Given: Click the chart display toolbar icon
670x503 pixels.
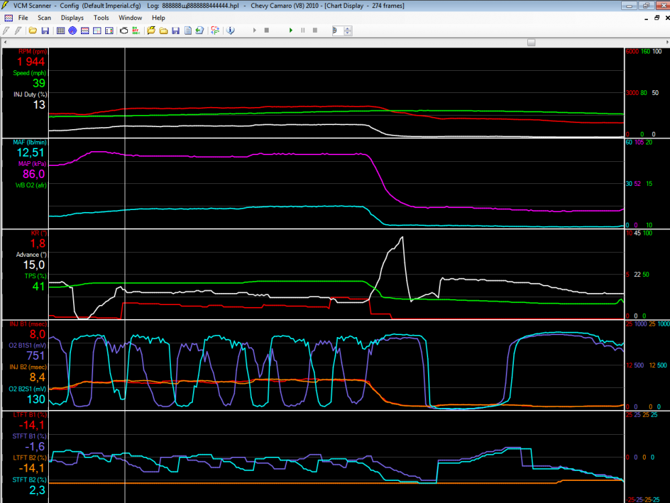Looking at the screenshot, I should 85,31.
